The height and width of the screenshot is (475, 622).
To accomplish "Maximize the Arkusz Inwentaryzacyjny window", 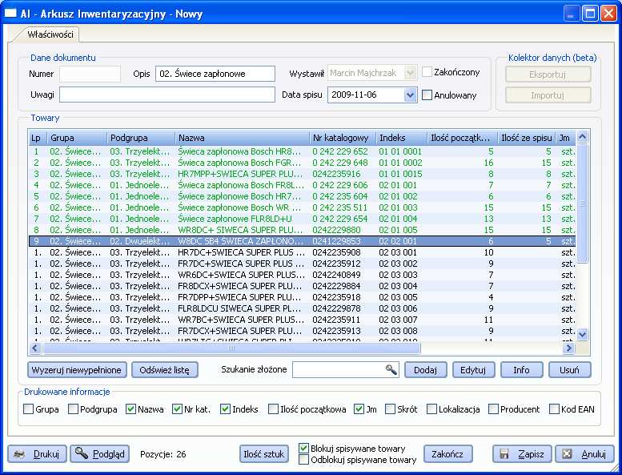I will (x=590, y=14).
